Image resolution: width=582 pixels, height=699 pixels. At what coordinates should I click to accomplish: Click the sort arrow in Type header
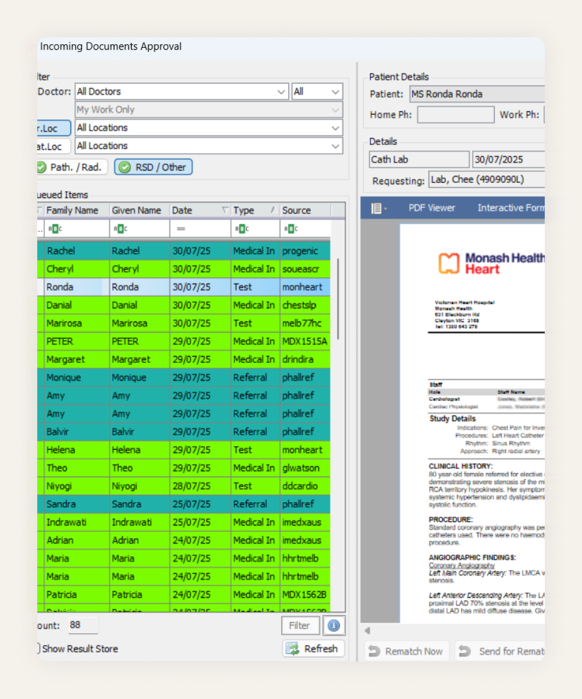pyautogui.click(x=272, y=210)
